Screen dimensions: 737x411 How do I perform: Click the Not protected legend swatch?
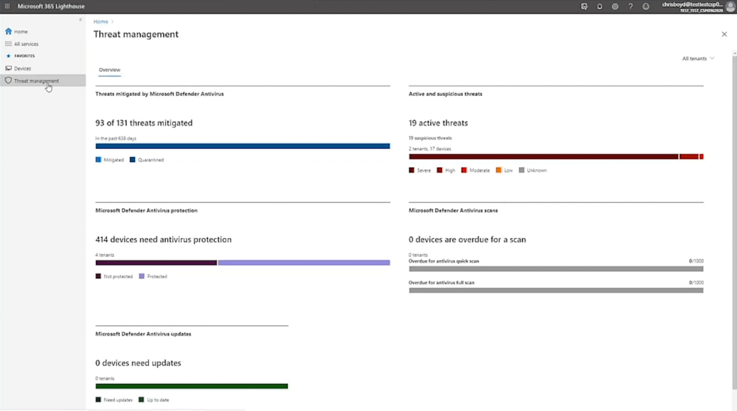click(x=98, y=276)
